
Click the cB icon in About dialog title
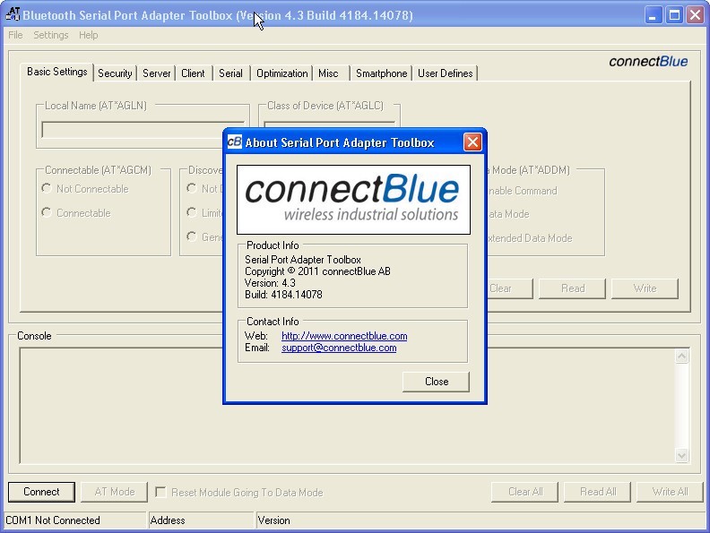[x=235, y=142]
